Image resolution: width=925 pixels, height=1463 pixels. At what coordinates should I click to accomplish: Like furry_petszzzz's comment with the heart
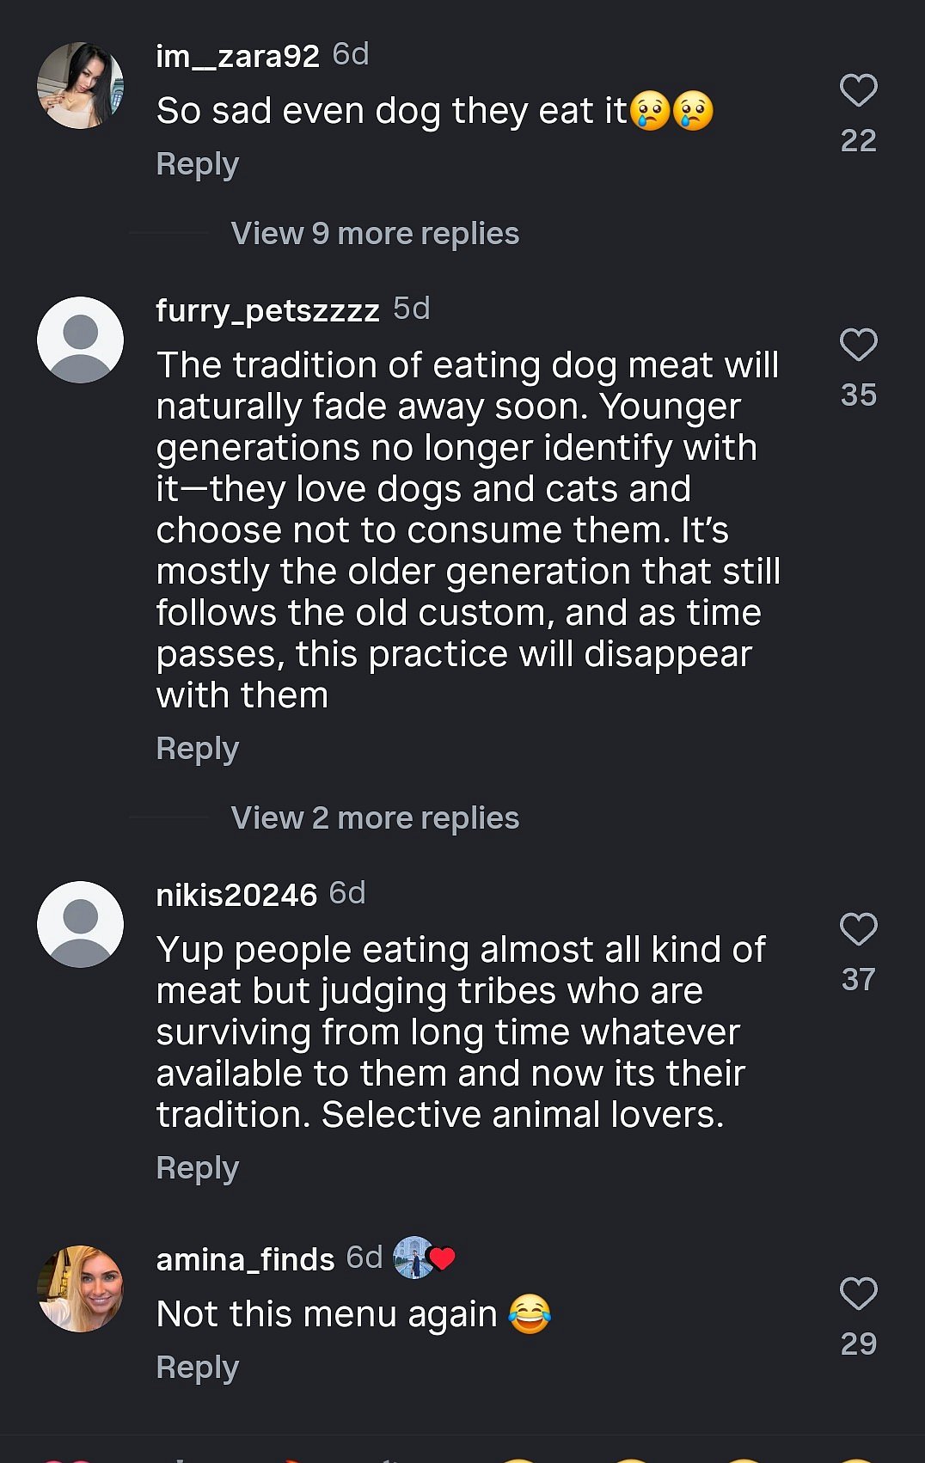click(x=858, y=345)
